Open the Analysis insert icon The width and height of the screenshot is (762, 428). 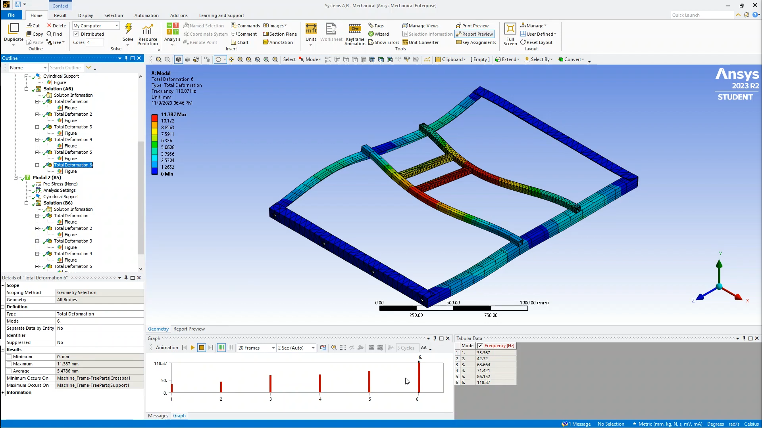coord(172,29)
